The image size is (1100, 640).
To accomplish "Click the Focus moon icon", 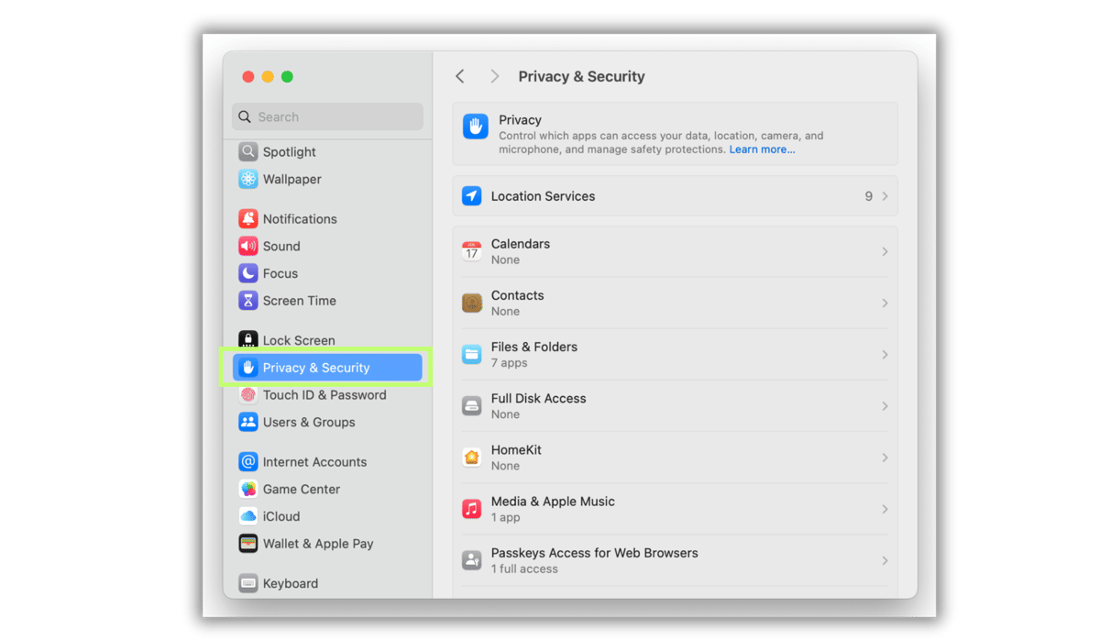I will (x=247, y=273).
